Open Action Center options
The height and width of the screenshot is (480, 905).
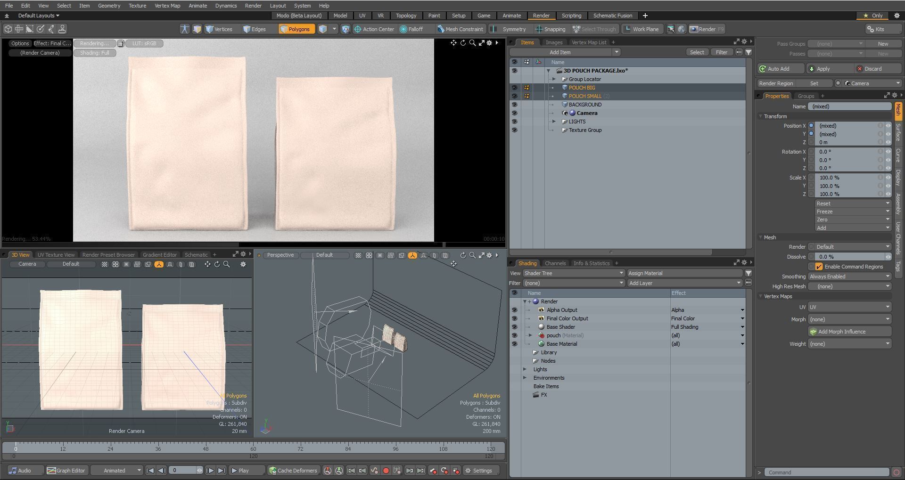(374, 29)
